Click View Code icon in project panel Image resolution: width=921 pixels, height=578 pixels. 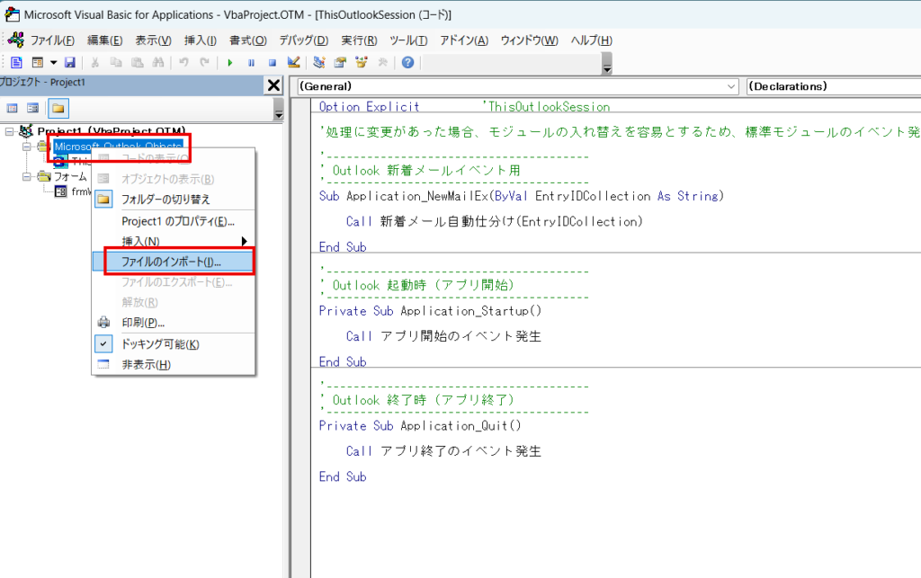[13, 108]
